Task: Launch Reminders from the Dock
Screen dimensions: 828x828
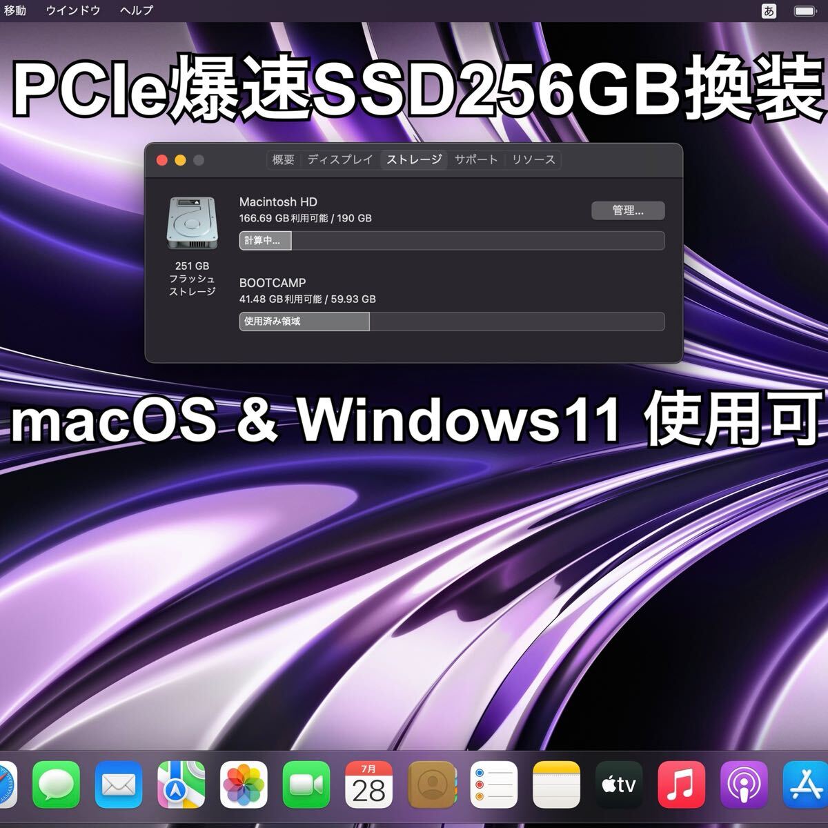Action: tap(494, 785)
